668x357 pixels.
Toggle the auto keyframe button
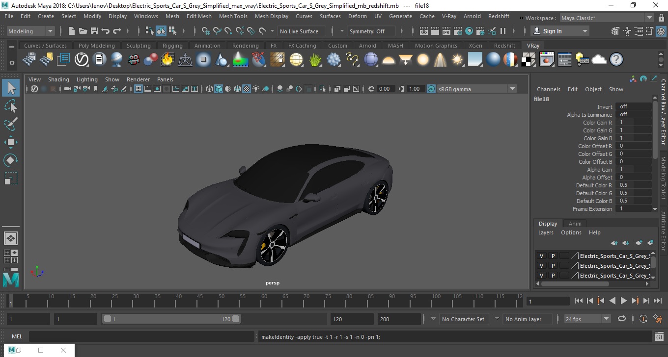click(643, 319)
